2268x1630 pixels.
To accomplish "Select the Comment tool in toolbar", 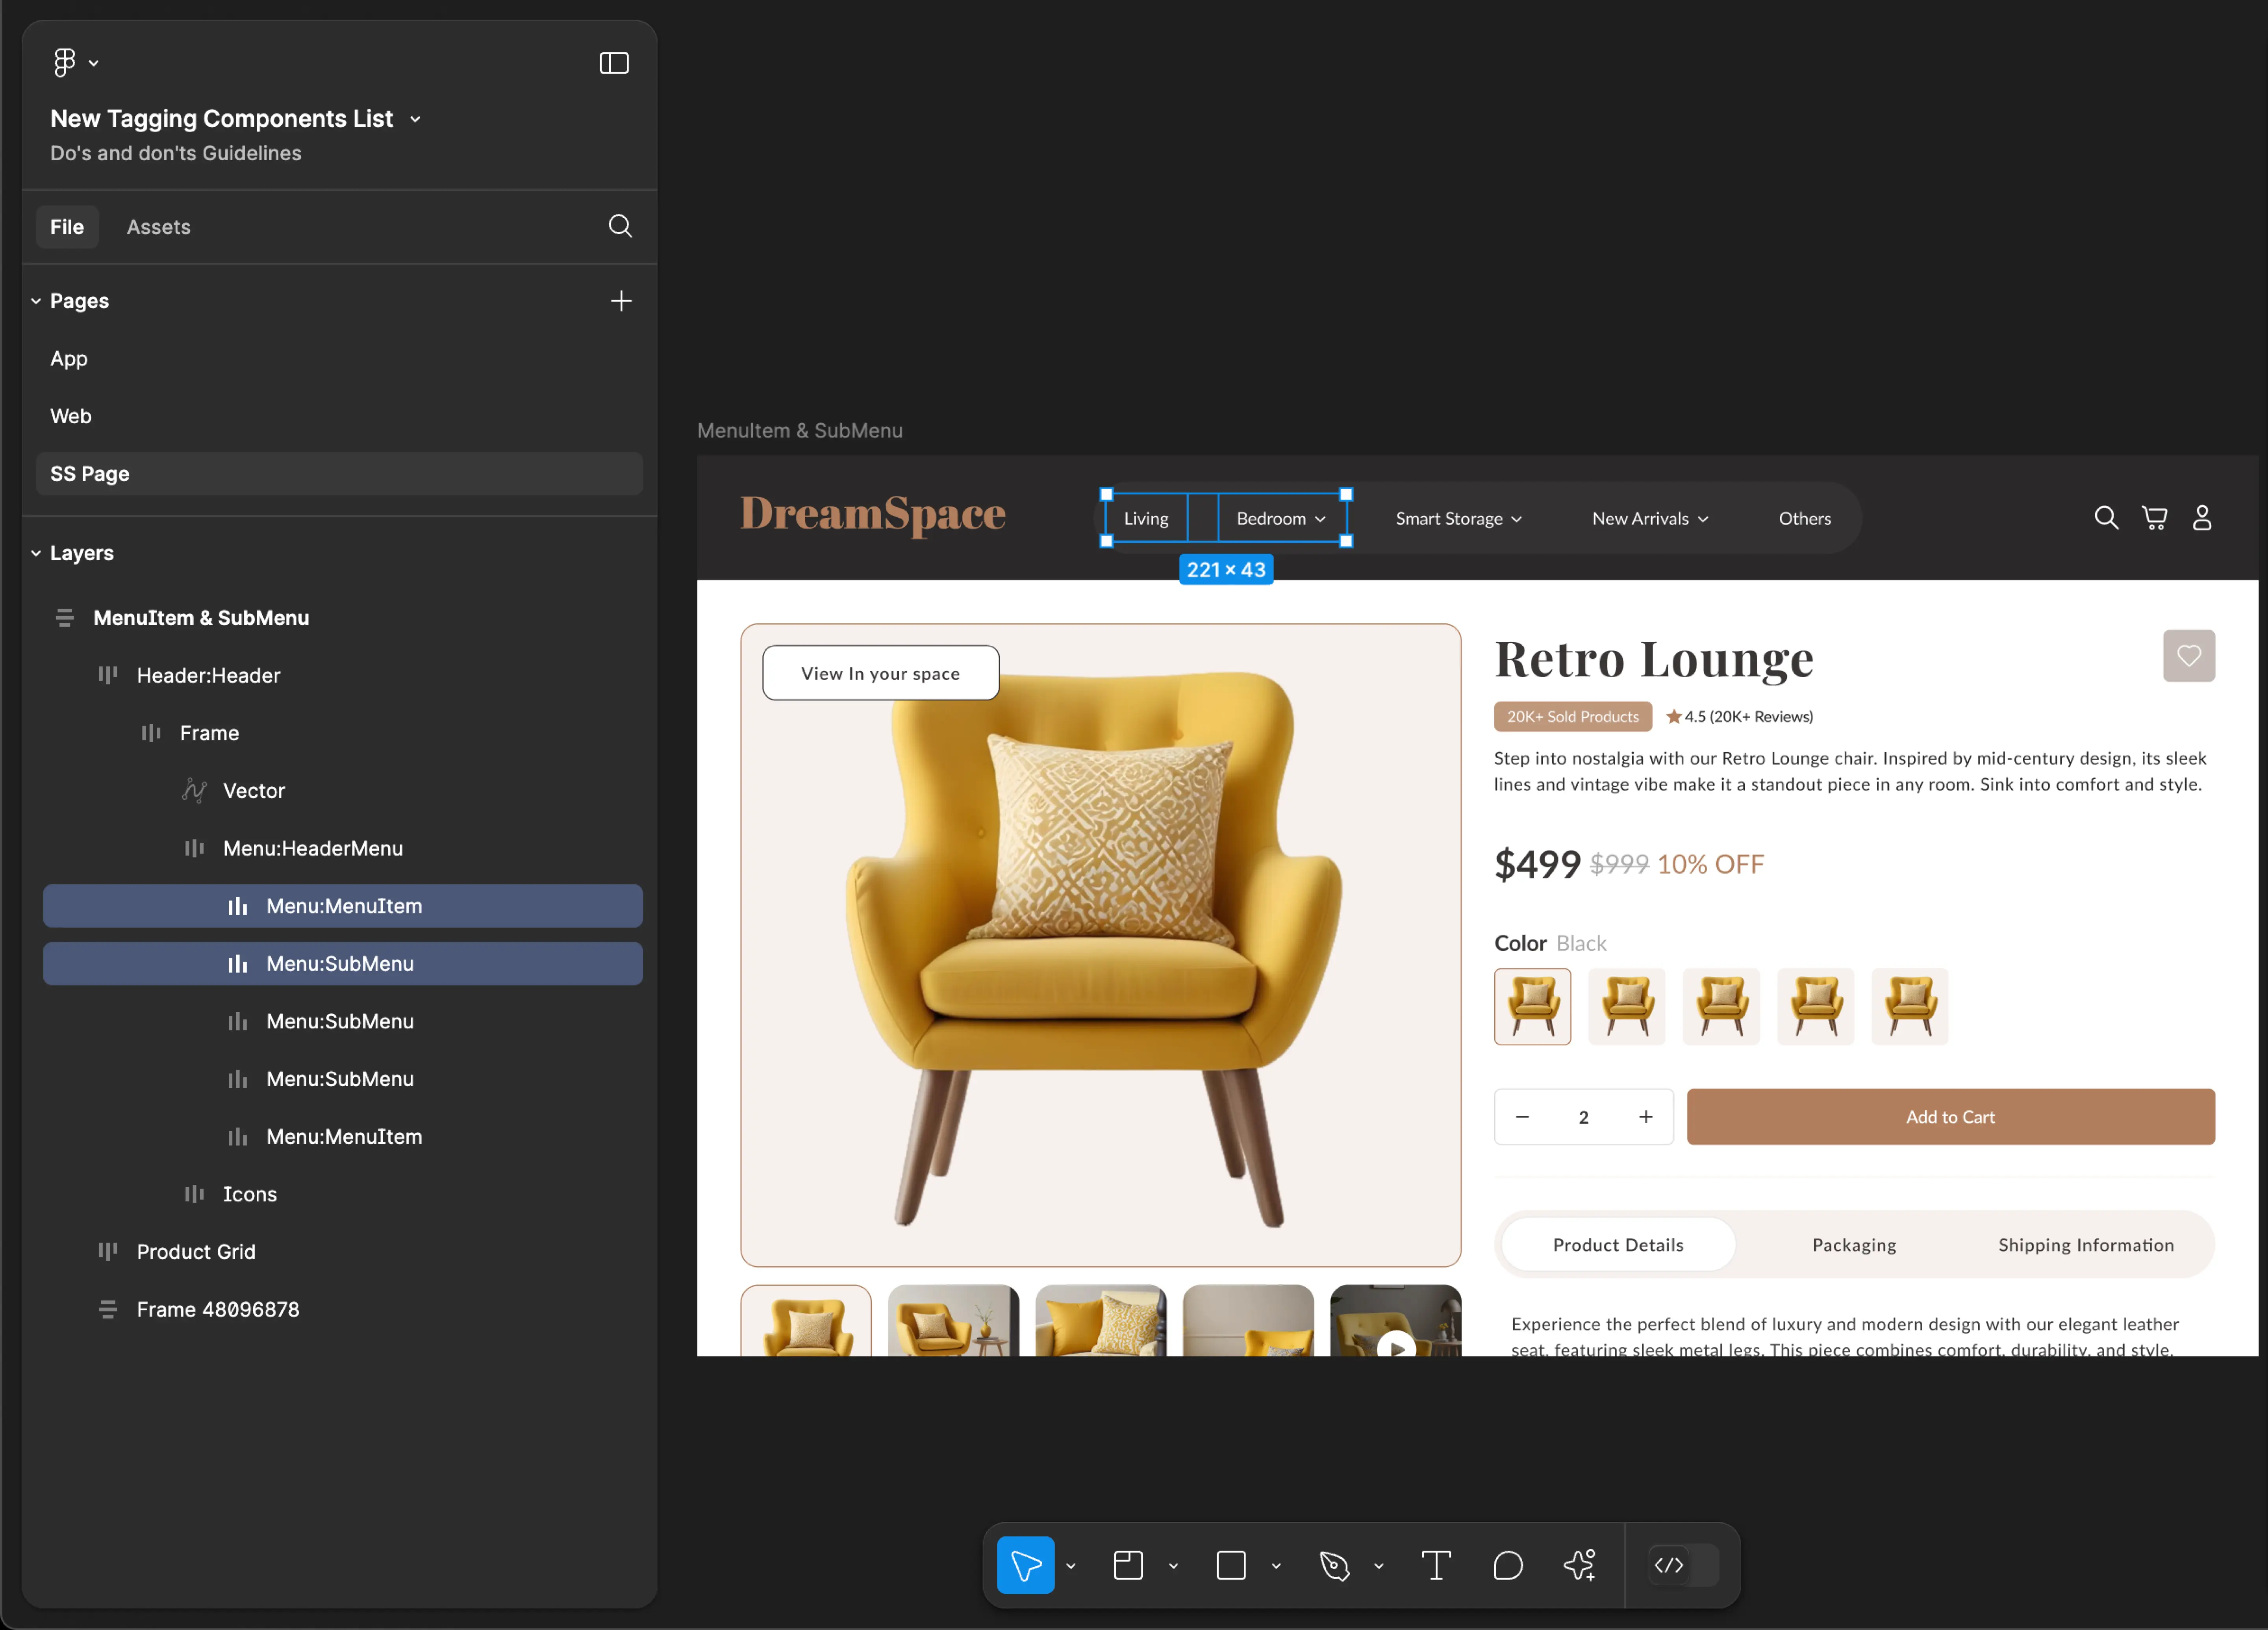I will point(1508,1565).
